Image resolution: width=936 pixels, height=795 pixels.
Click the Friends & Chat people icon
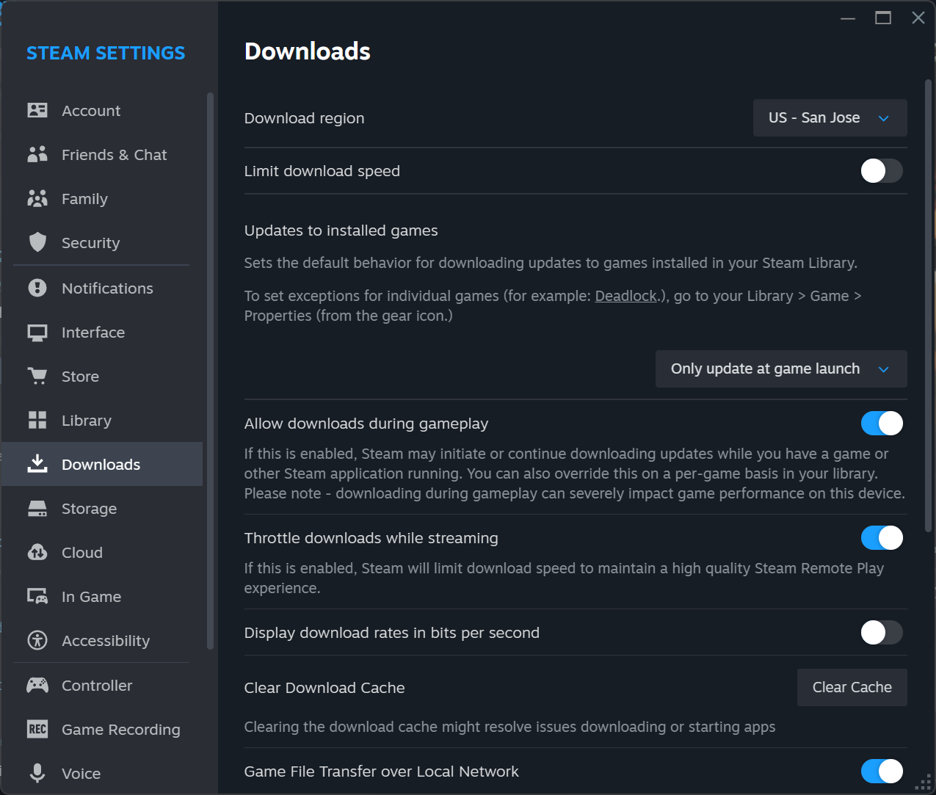[x=37, y=155]
